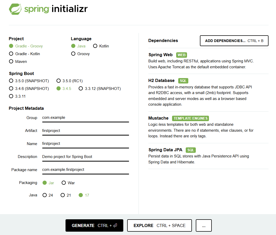Click the Spring Web description text
The height and width of the screenshot is (235, 276).
201,64
